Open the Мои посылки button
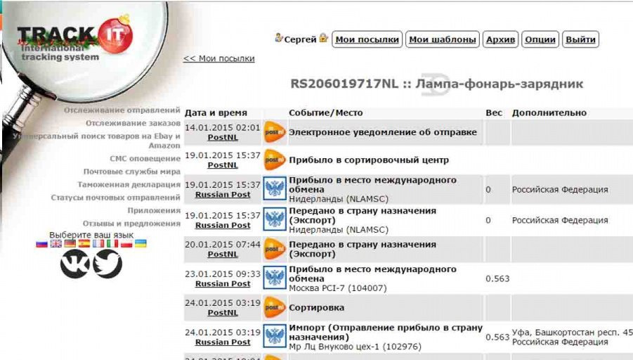This screenshot has width=633, height=360. coord(367,39)
